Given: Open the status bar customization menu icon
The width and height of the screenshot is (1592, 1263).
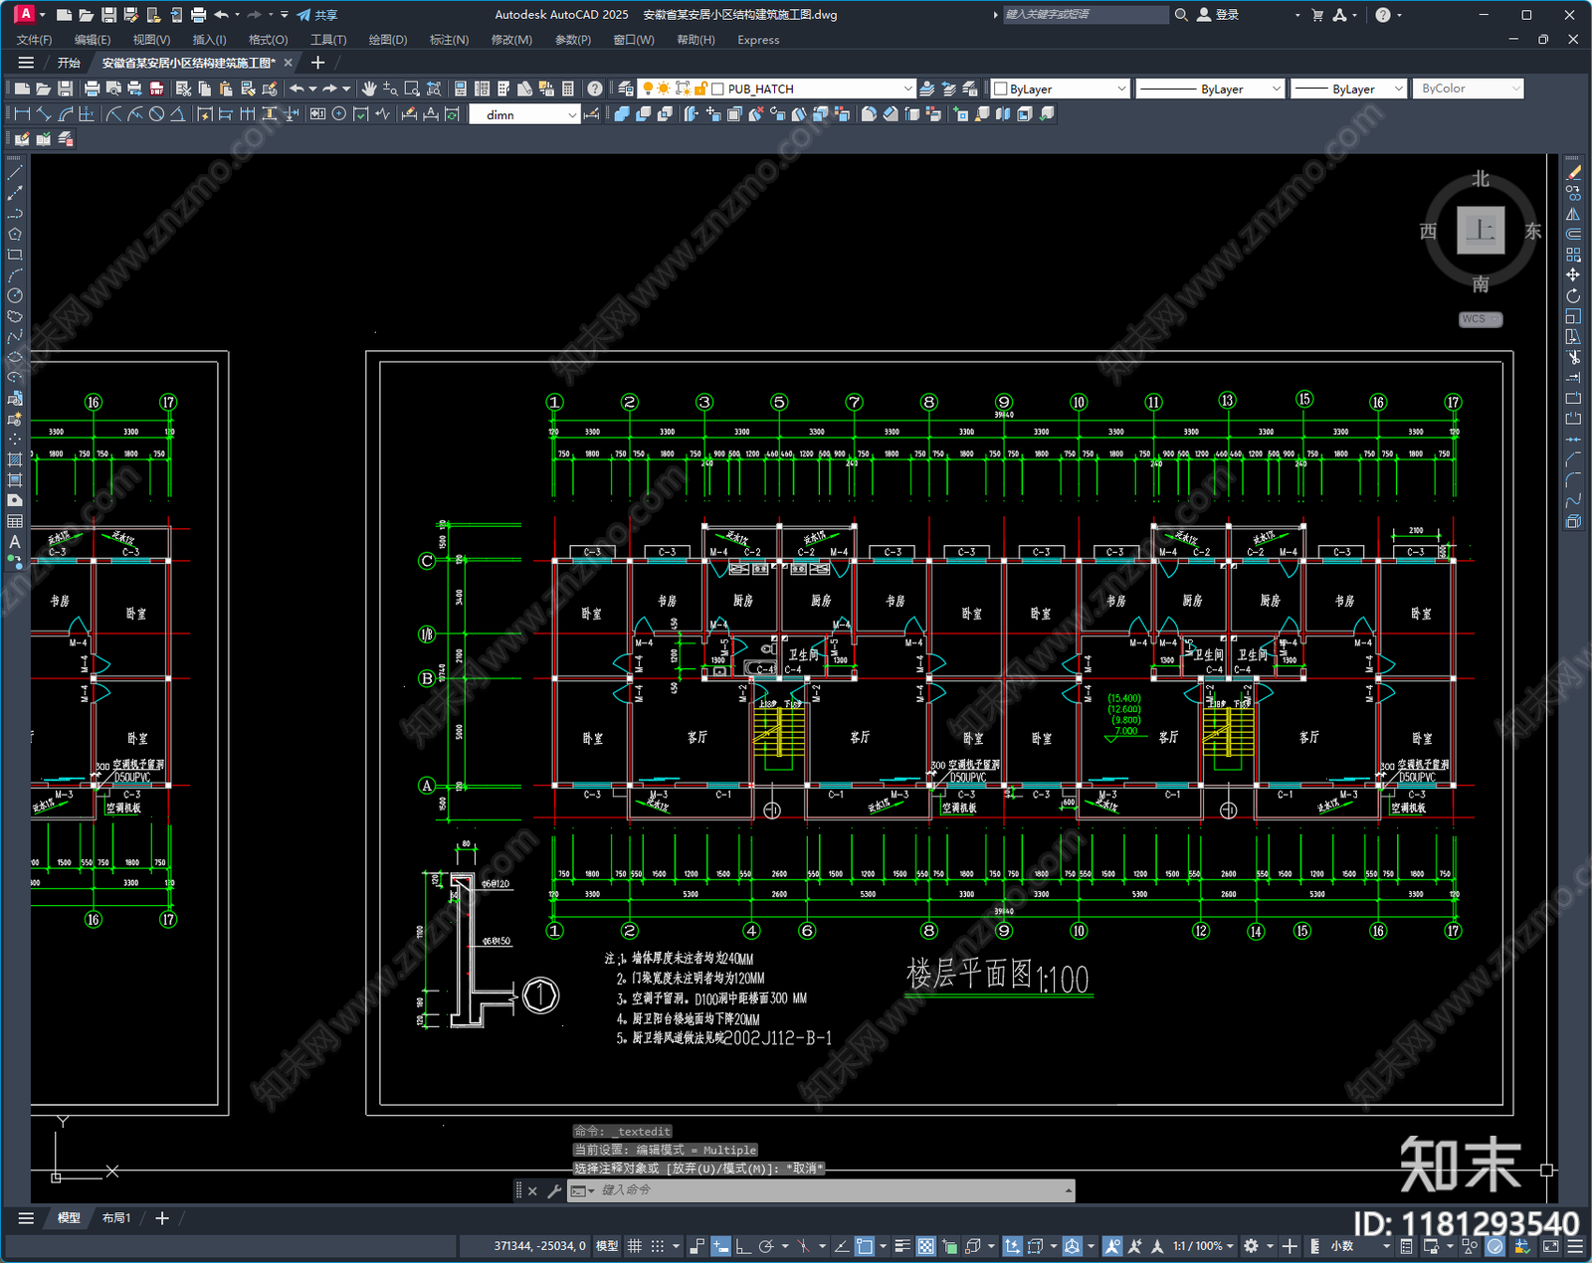Looking at the screenshot, I should point(1574,1246).
